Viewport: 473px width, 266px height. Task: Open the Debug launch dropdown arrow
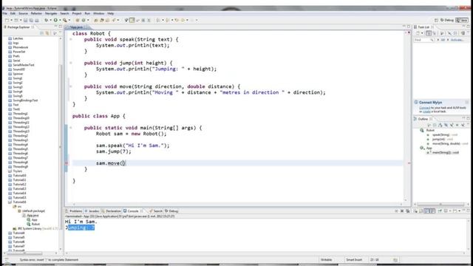[x=50, y=20]
